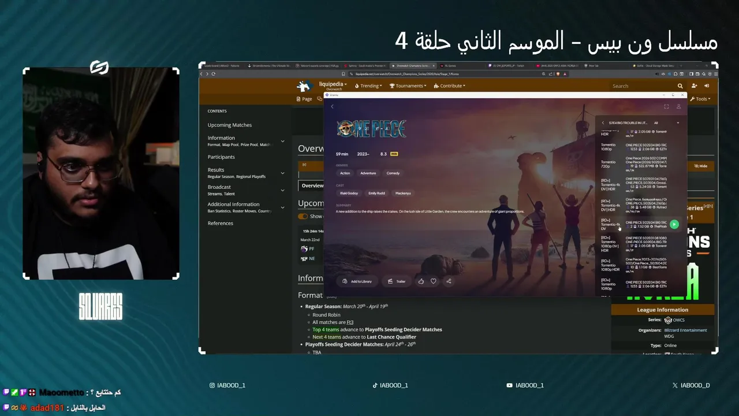
Task: Open the Liquipedia Tools dropdown
Action: 700,99
